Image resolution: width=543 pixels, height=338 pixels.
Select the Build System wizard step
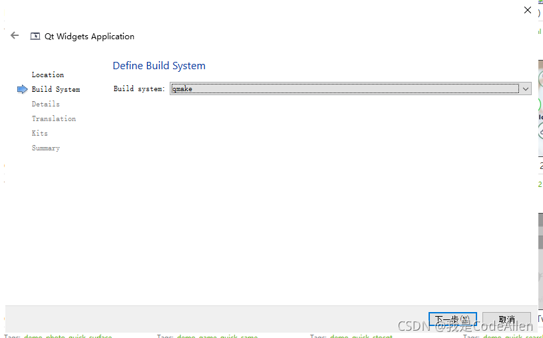pos(56,89)
